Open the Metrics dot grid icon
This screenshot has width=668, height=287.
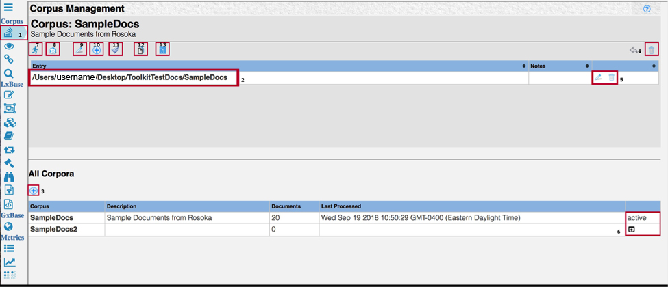point(10,275)
